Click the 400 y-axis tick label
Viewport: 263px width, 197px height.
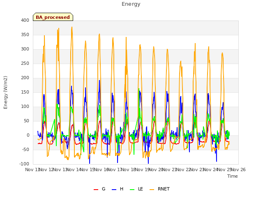click(x=25, y=20)
